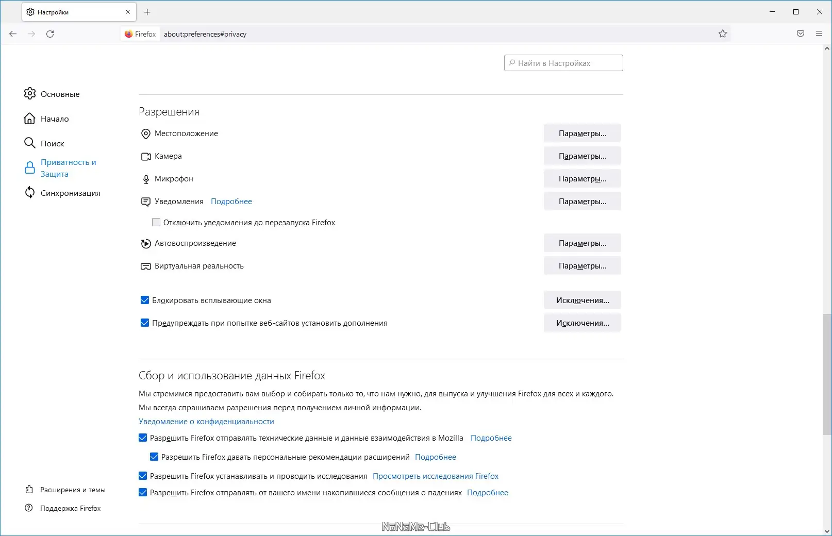Uncheck Firefox crash reports sending checkbox

tap(143, 493)
